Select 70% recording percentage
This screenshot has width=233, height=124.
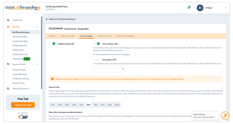coord(96,105)
